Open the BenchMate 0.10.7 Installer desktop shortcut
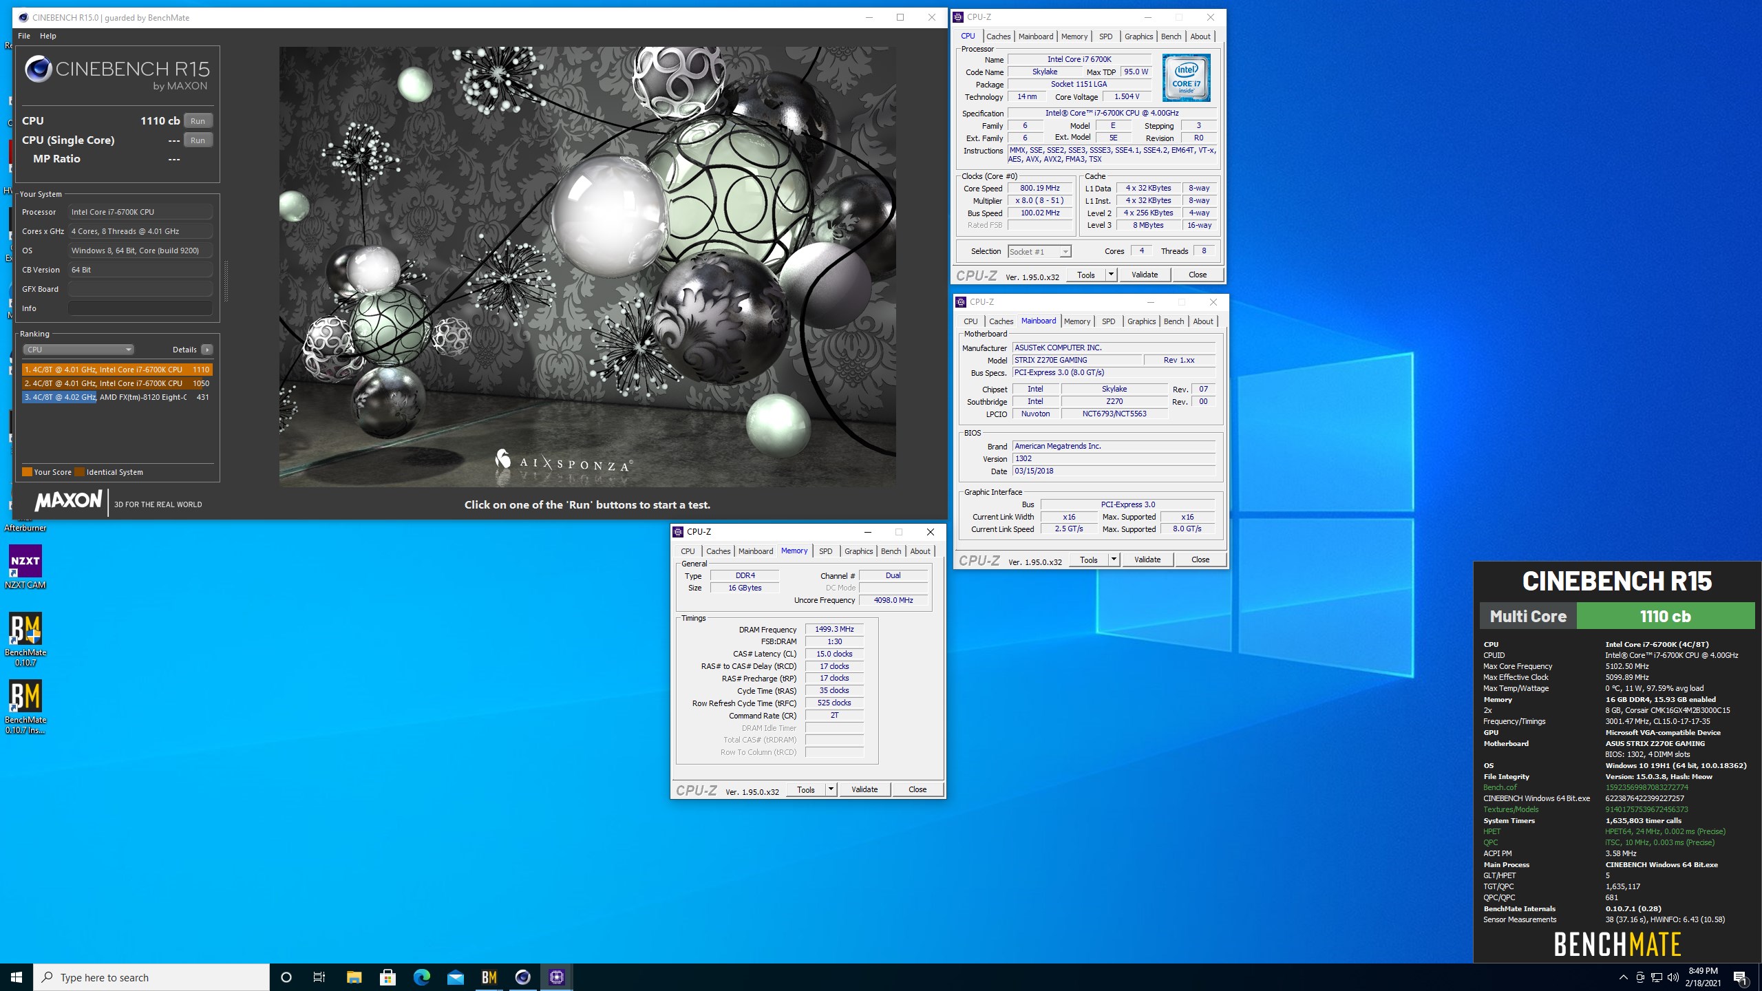This screenshot has height=991, width=1762. tap(25, 707)
